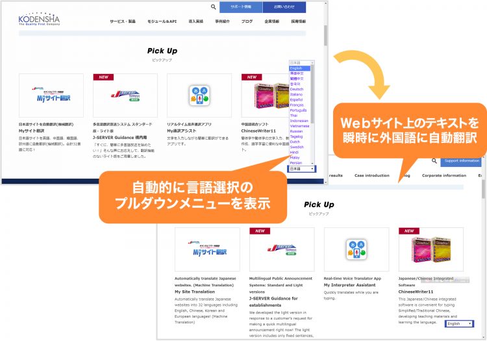The image size is (487, 341).
Task: Click the お問い合わせ button
Action: 284,7
